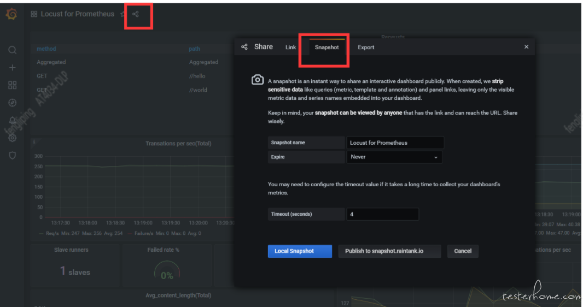This screenshot has width=583, height=308.
Task: Switch to the Export tab
Action: tap(366, 47)
